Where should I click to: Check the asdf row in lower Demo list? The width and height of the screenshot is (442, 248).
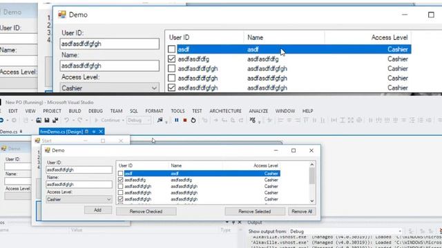click(120, 174)
